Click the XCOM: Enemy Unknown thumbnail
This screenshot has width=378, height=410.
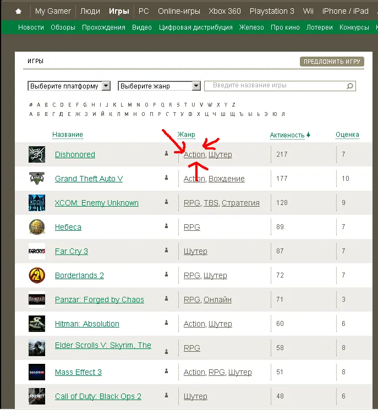pyautogui.click(x=37, y=203)
